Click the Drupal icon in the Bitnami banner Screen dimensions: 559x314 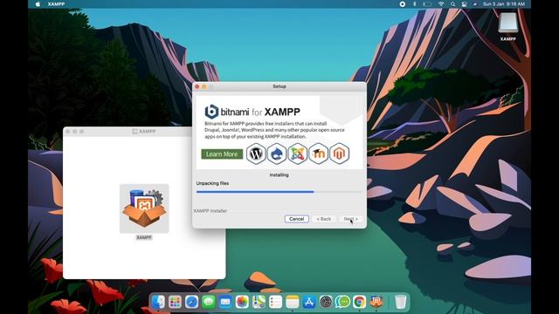[x=277, y=154]
